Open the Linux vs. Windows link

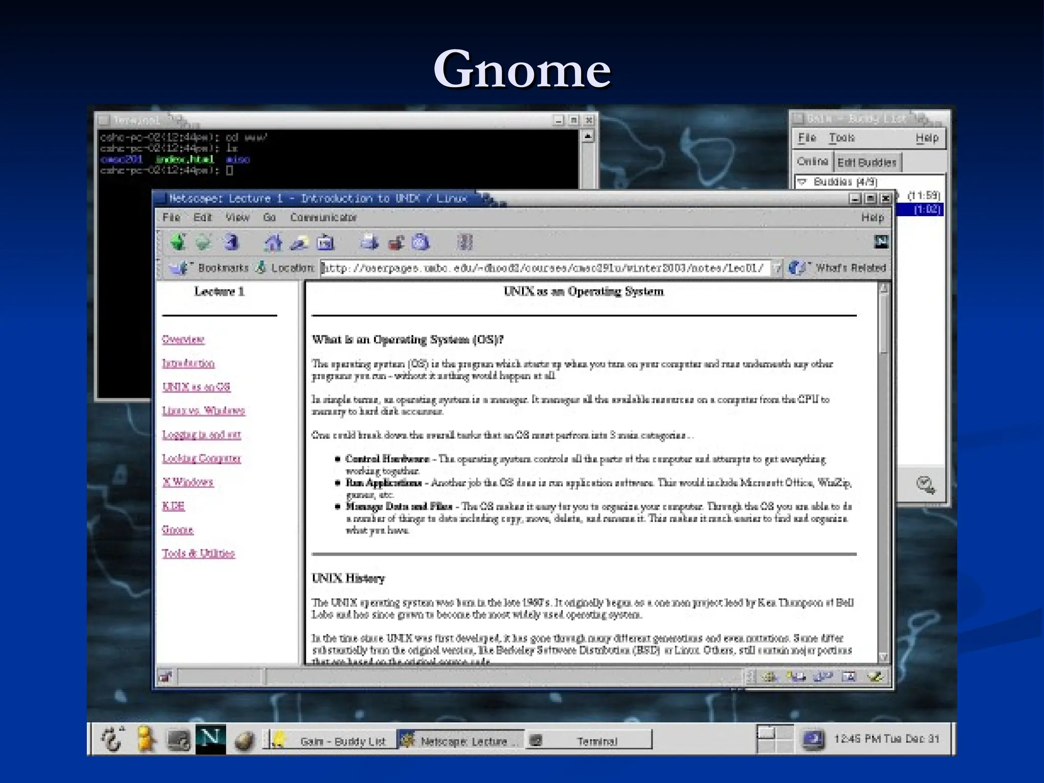point(203,411)
